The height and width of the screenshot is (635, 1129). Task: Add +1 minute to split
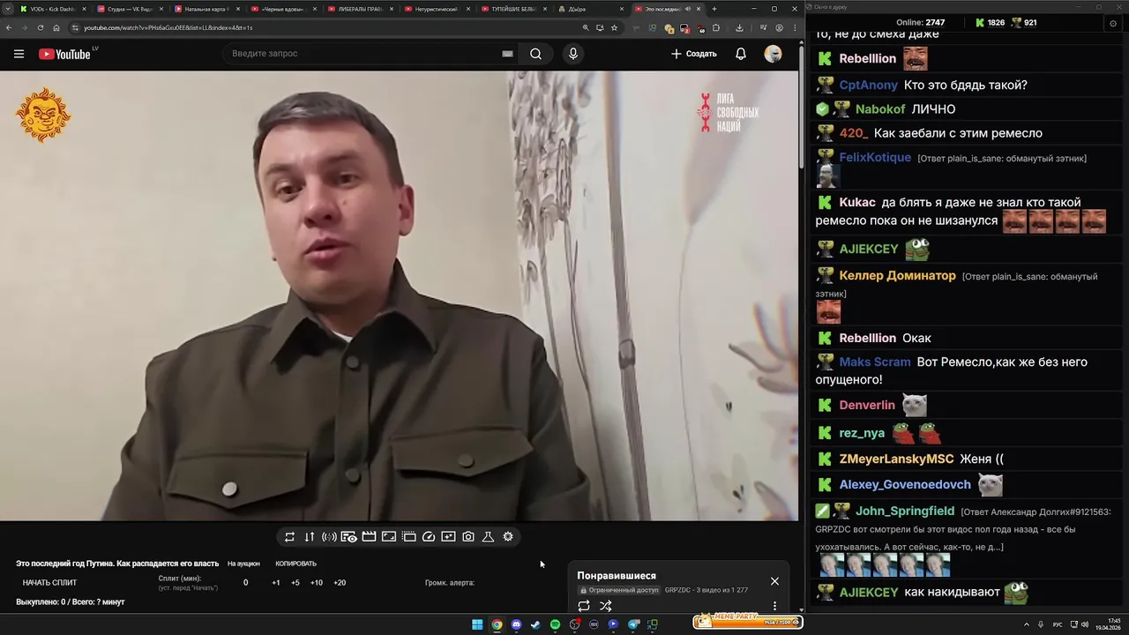276,582
